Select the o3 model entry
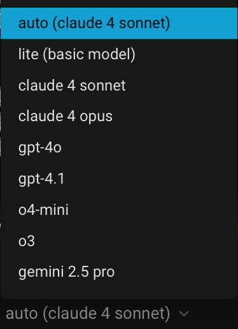The width and height of the screenshot is (238, 329). click(x=119, y=241)
